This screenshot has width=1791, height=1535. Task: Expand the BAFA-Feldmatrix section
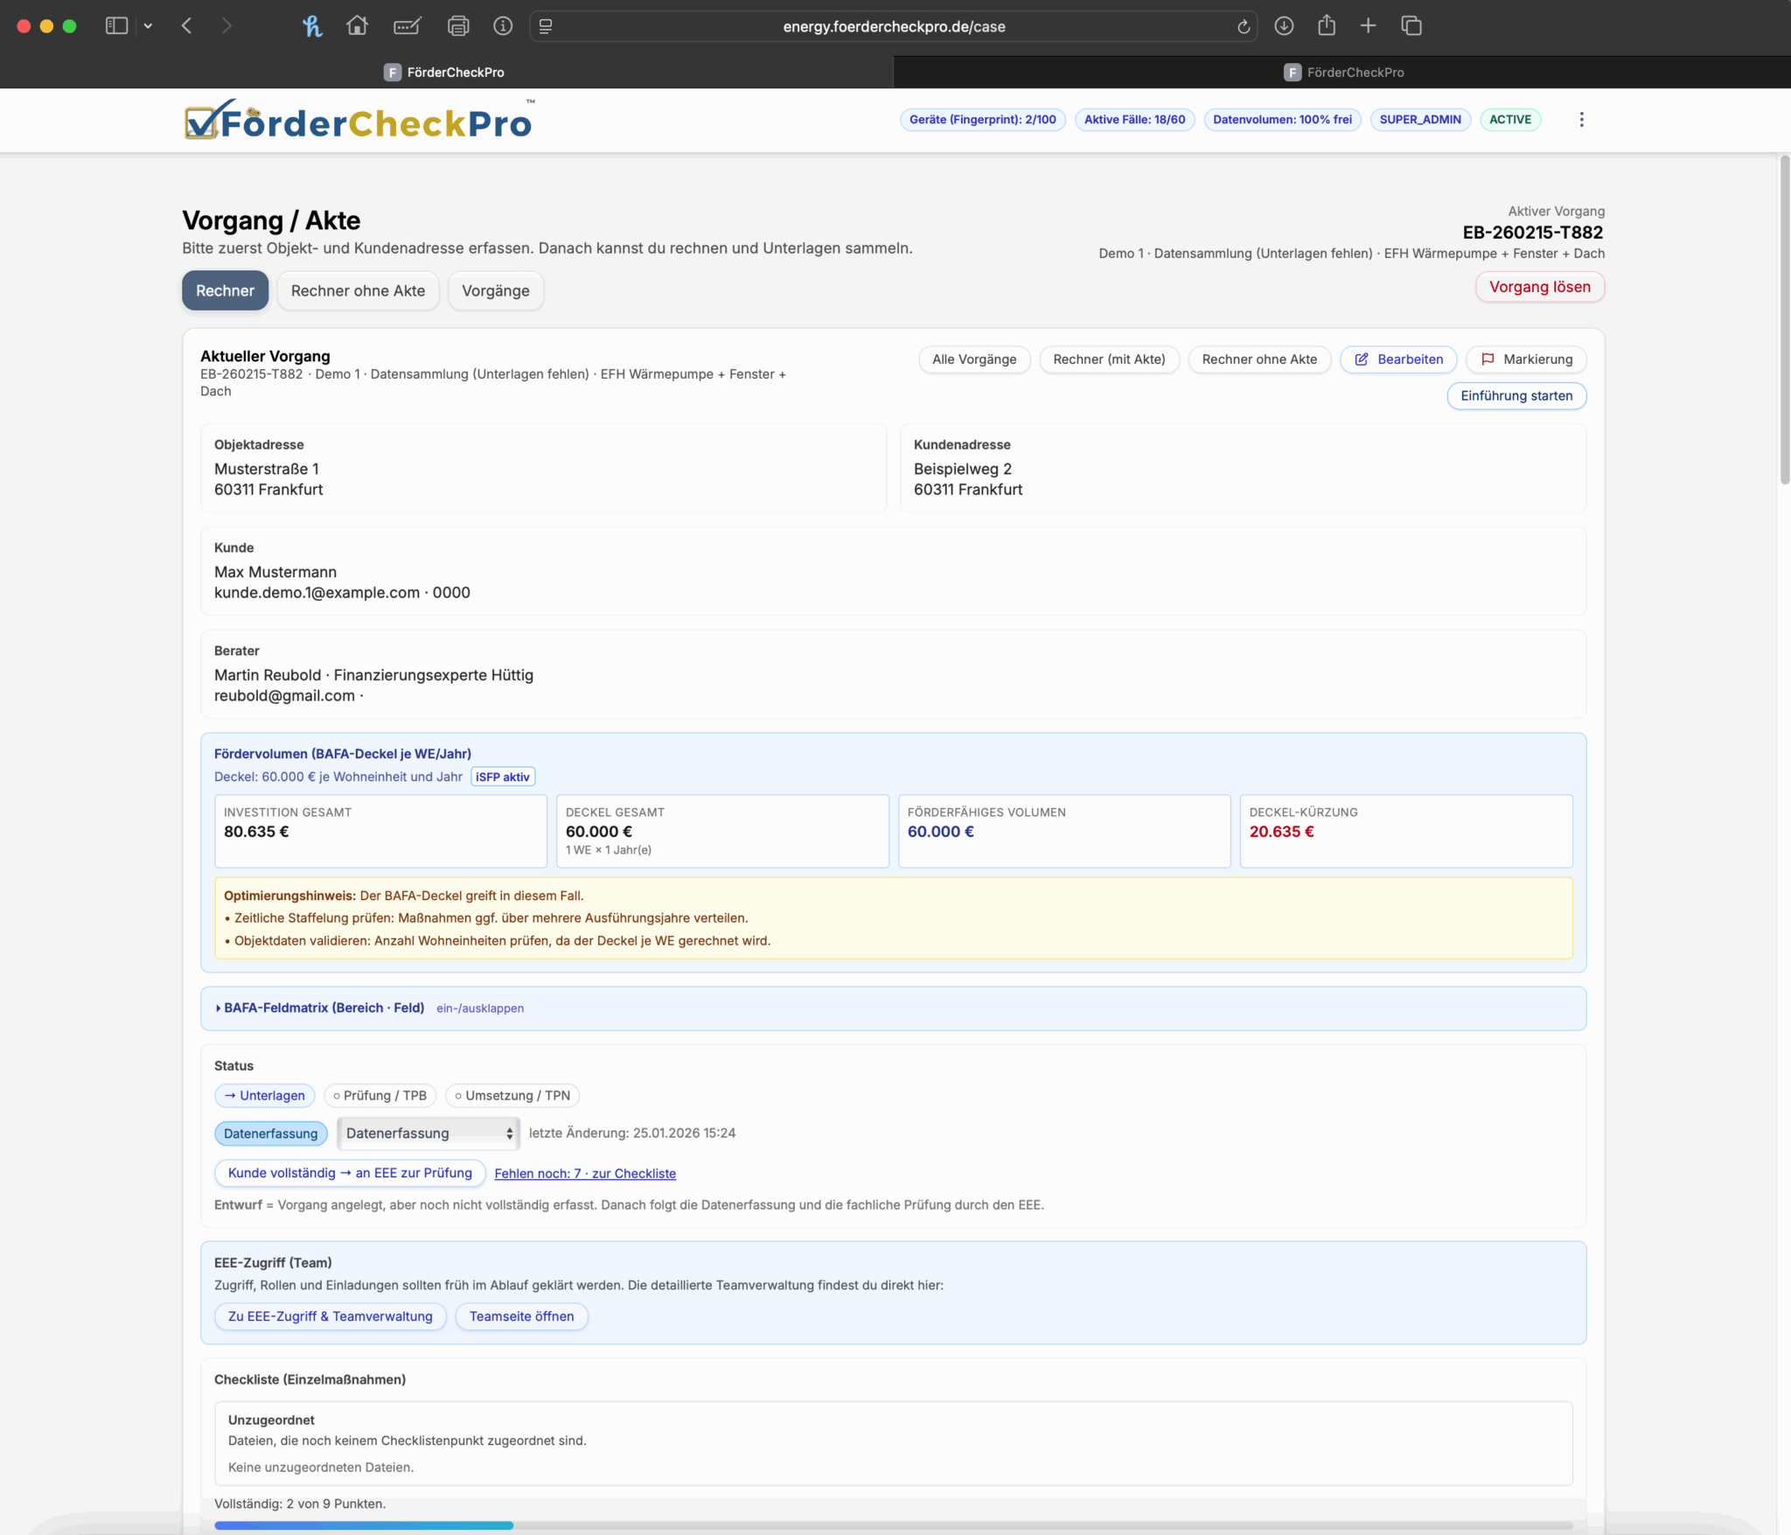(x=324, y=1008)
